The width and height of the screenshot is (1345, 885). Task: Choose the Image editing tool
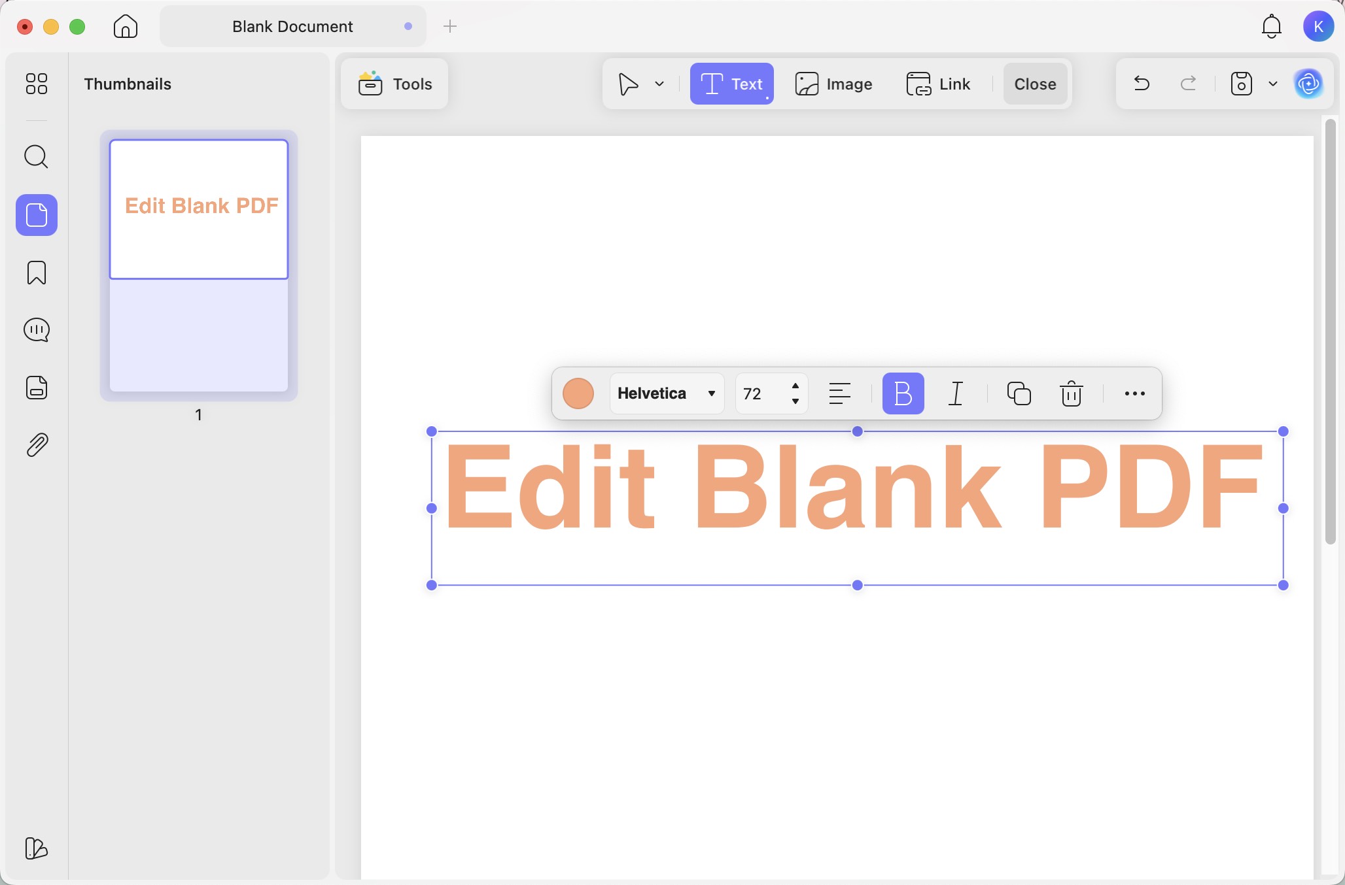(833, 84)
